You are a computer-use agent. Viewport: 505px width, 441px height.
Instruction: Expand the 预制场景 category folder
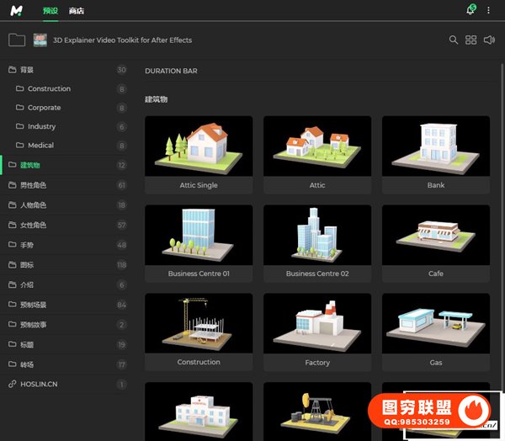click(x=34, y=305)
